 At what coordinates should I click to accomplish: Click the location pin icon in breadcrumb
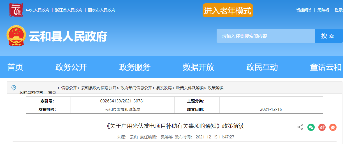(14, 88)
